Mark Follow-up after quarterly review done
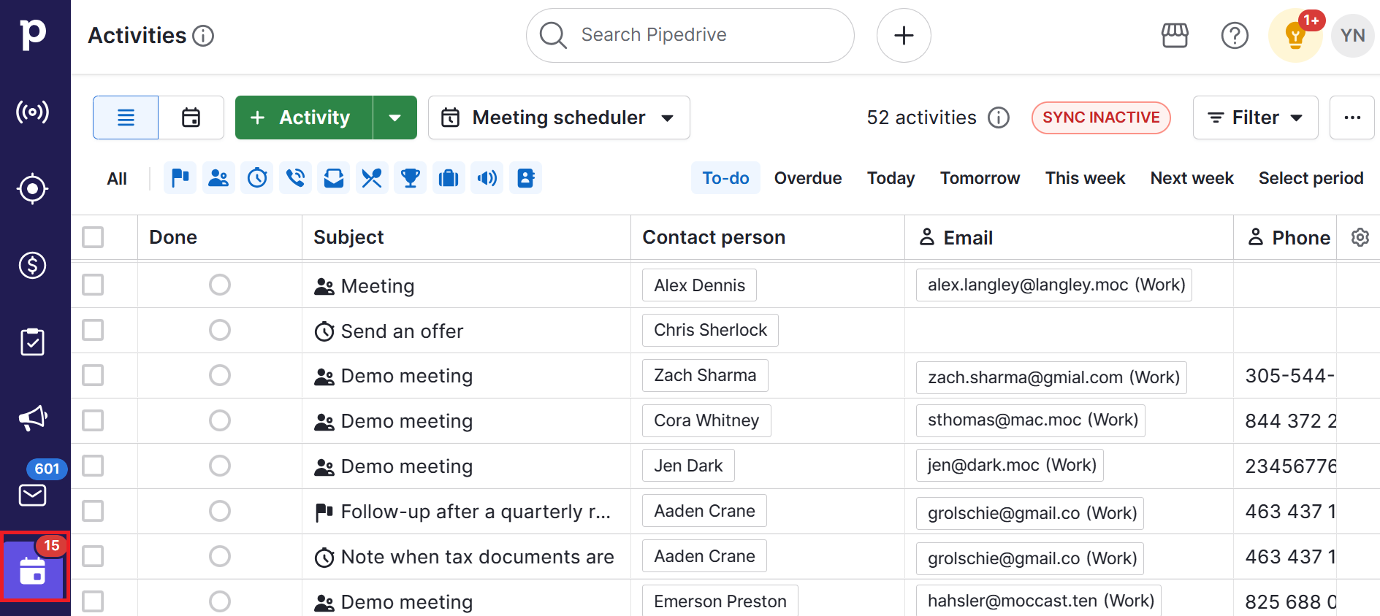The height and width of the screenshot is (616, 1380). tap(220, 511)
